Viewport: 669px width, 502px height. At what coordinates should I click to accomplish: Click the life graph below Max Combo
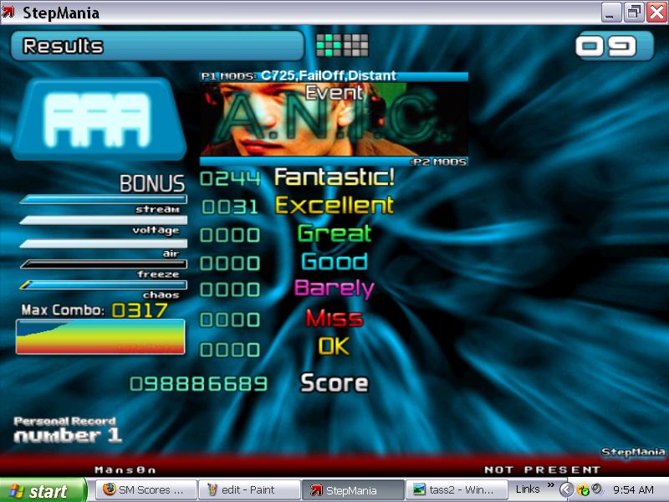pyautogui.click(x=100, y=337)
